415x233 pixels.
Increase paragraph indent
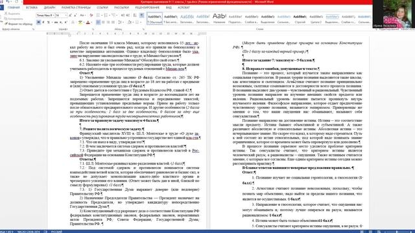click(128, 15)
